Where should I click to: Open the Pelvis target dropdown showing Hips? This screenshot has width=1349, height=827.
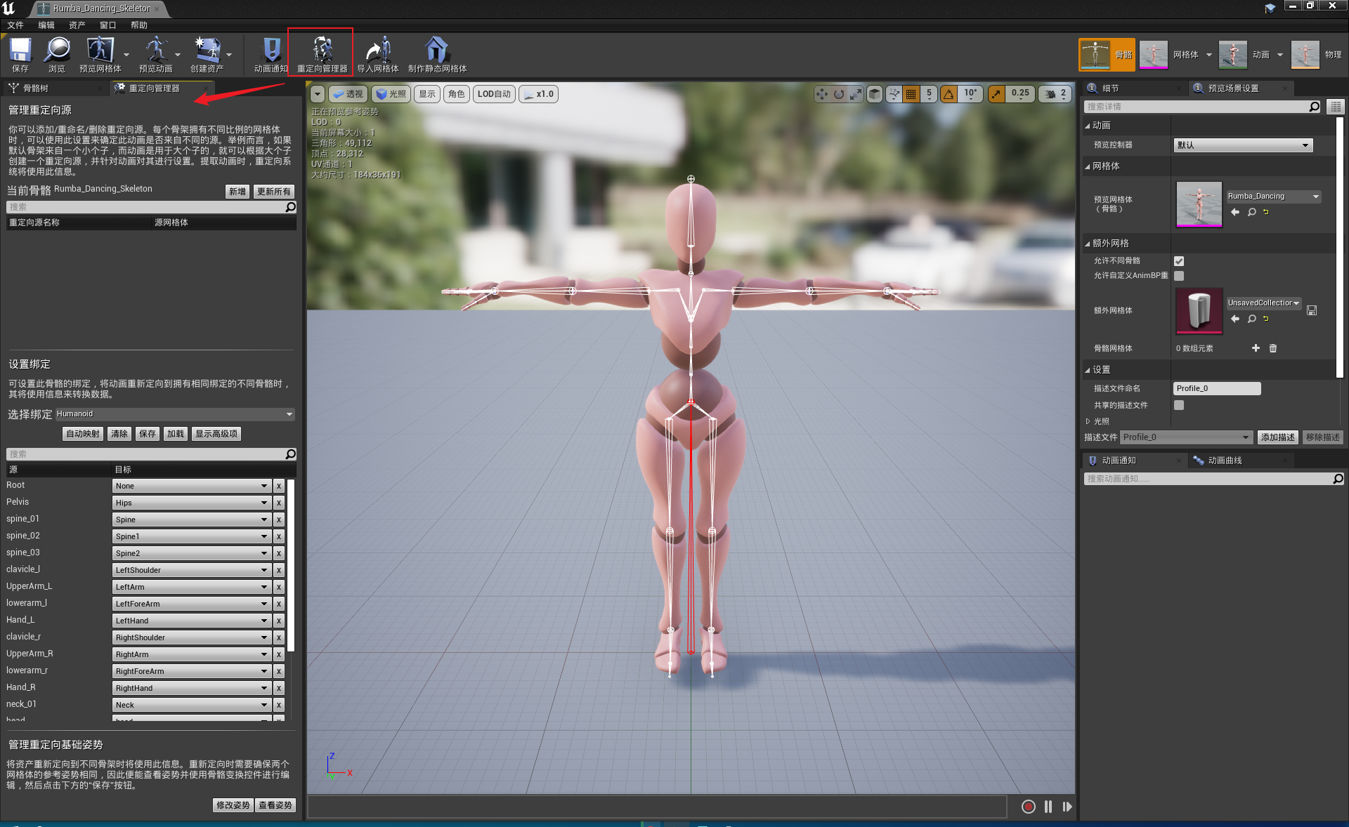(191, 503)
